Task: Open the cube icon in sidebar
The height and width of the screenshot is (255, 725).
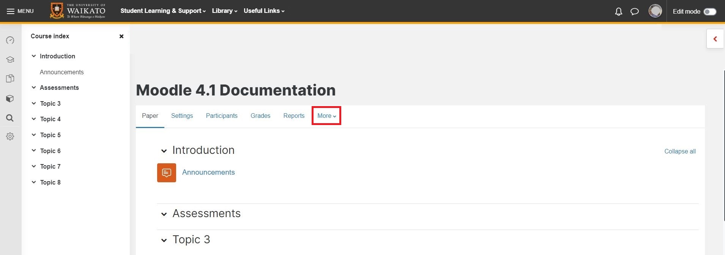Action: tap(10, 99)
